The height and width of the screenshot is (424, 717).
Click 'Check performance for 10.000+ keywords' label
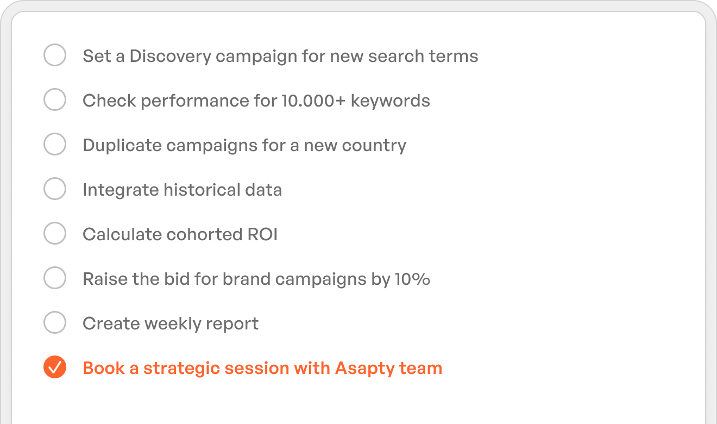coord(256,101)
